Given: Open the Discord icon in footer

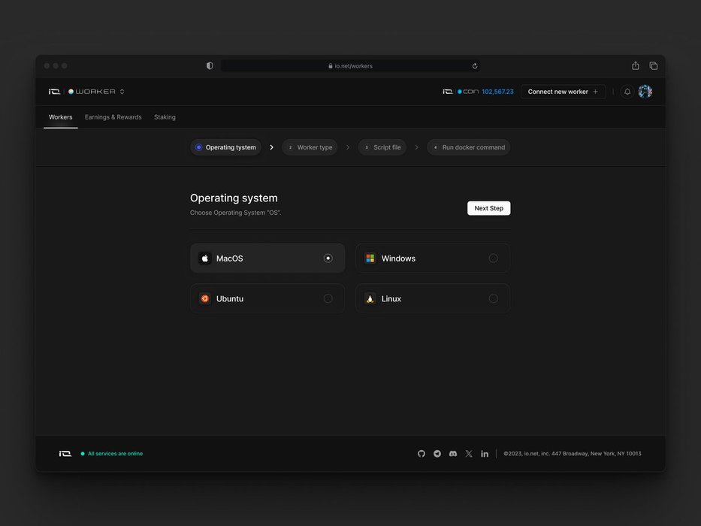Looking at the screenshot, I should pyautogui.click(x=453, y=454).
